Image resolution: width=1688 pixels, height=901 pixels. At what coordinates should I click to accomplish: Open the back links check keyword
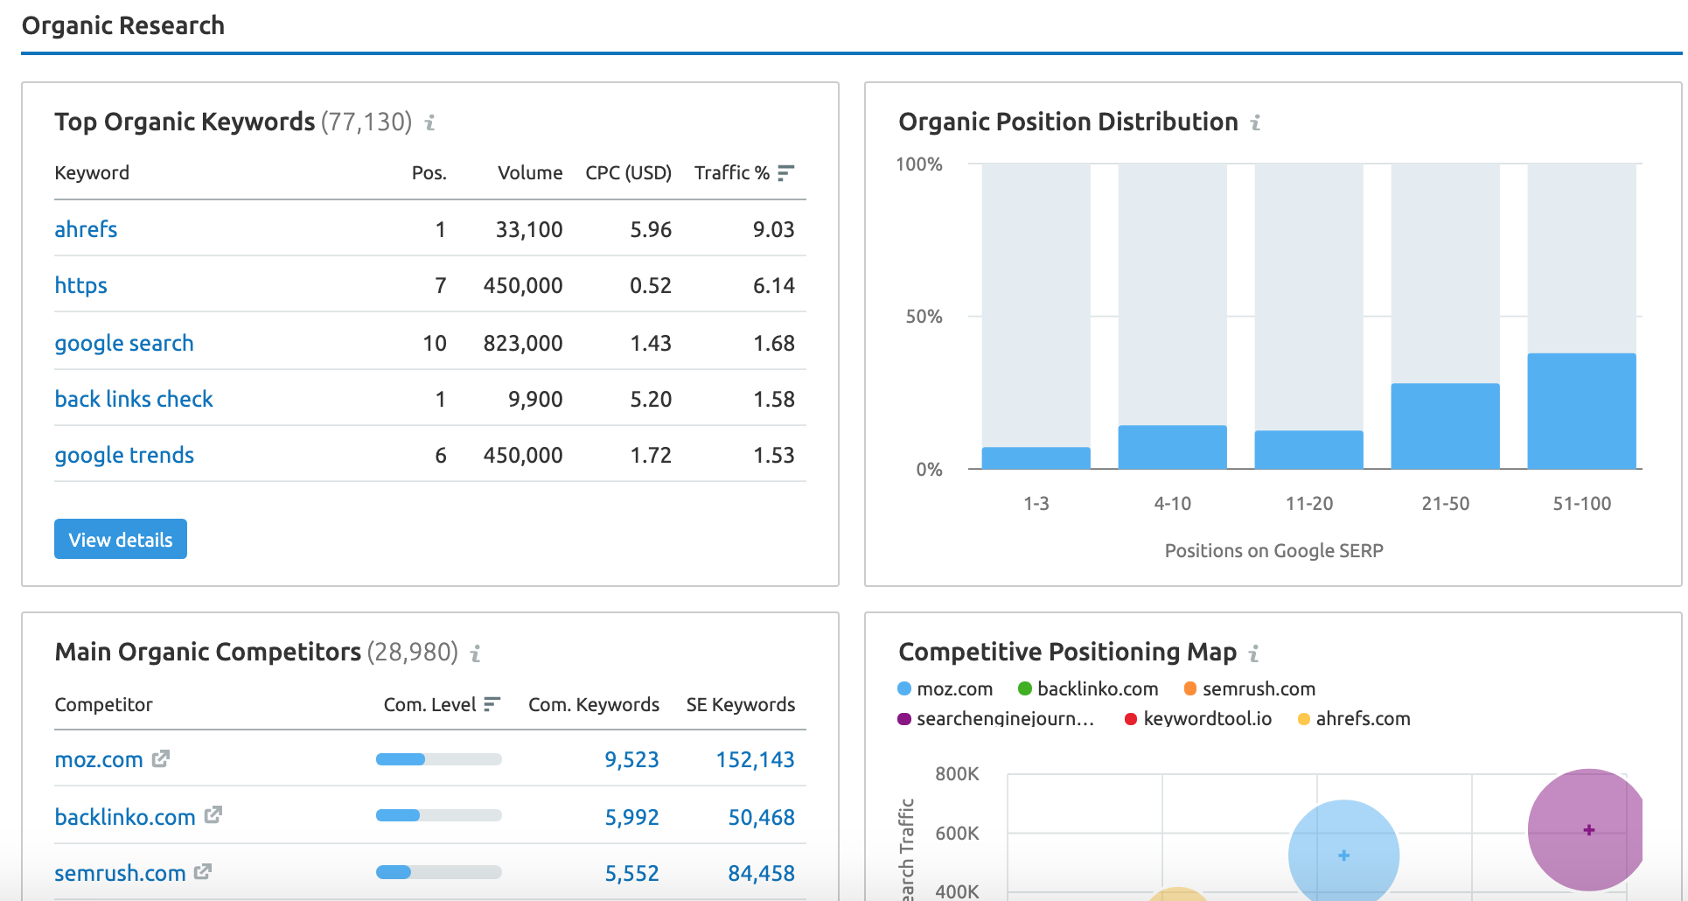tap(134, 399)
